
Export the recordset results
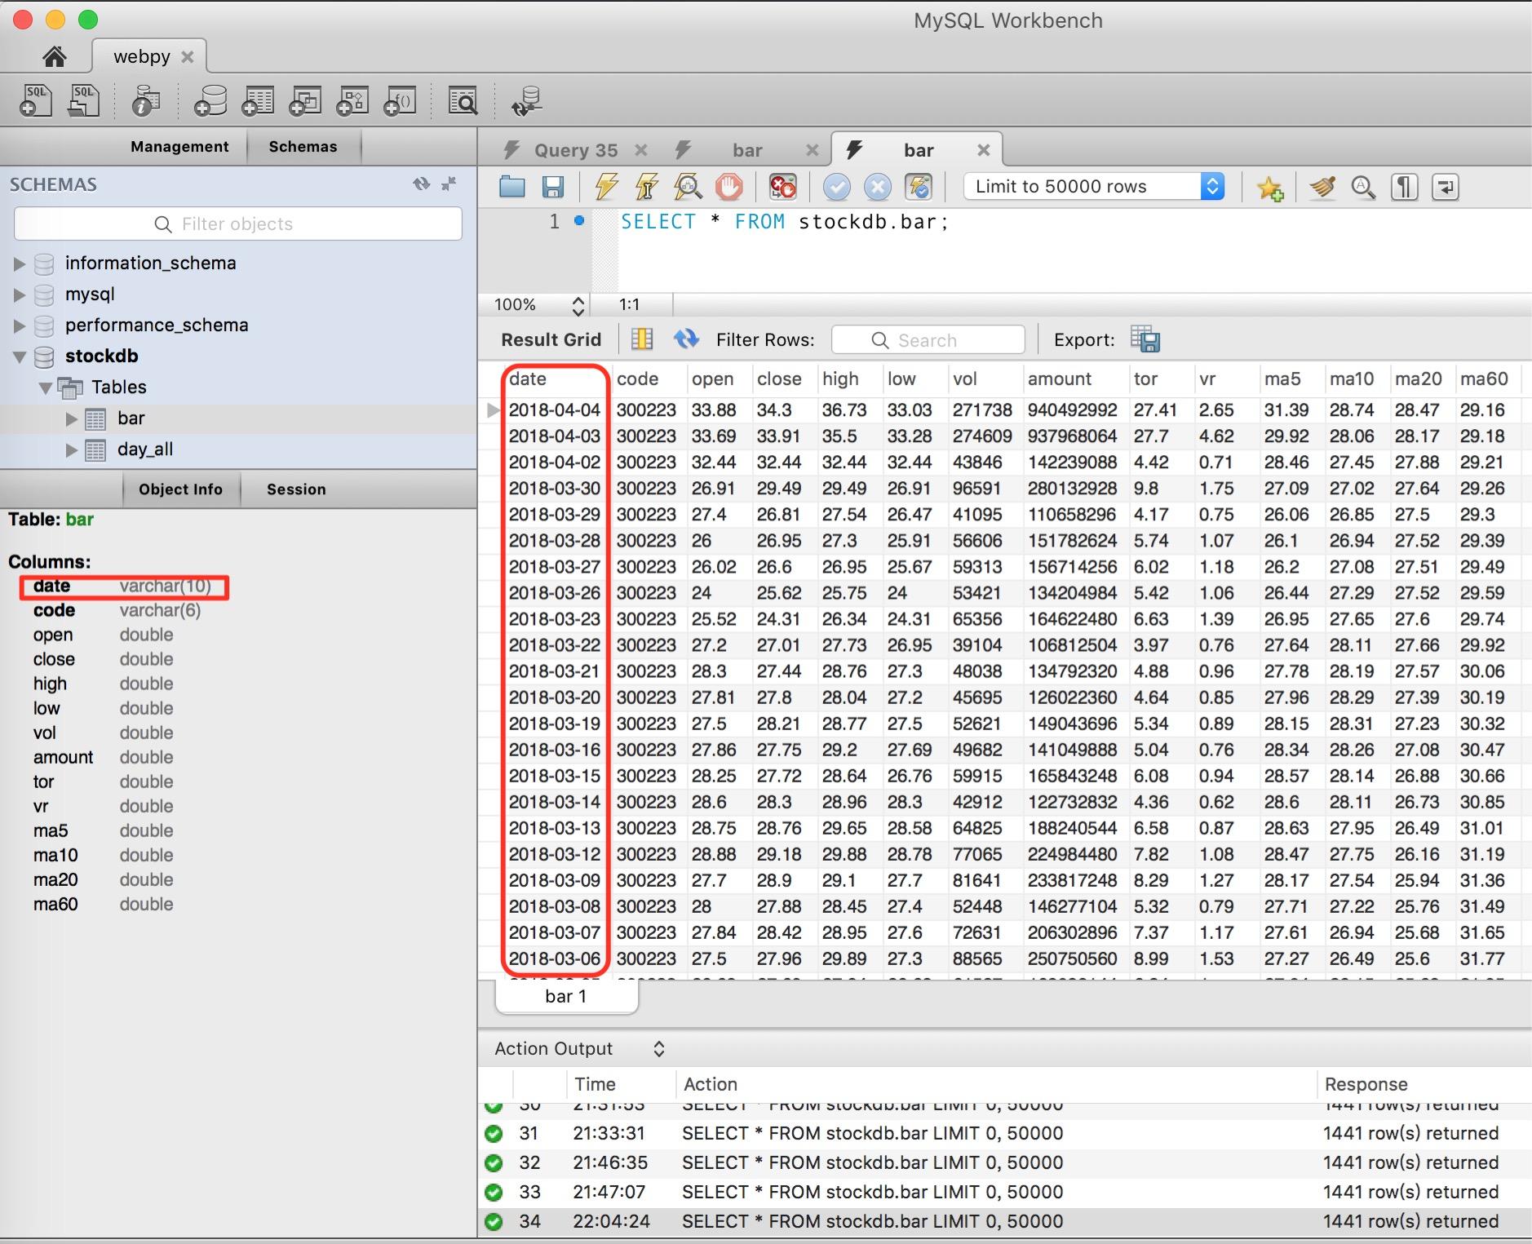[1146, 339]
